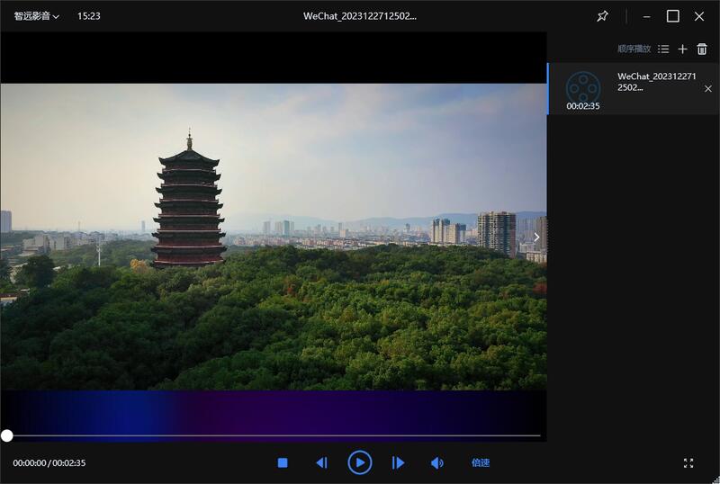Stop video playback

283,463
